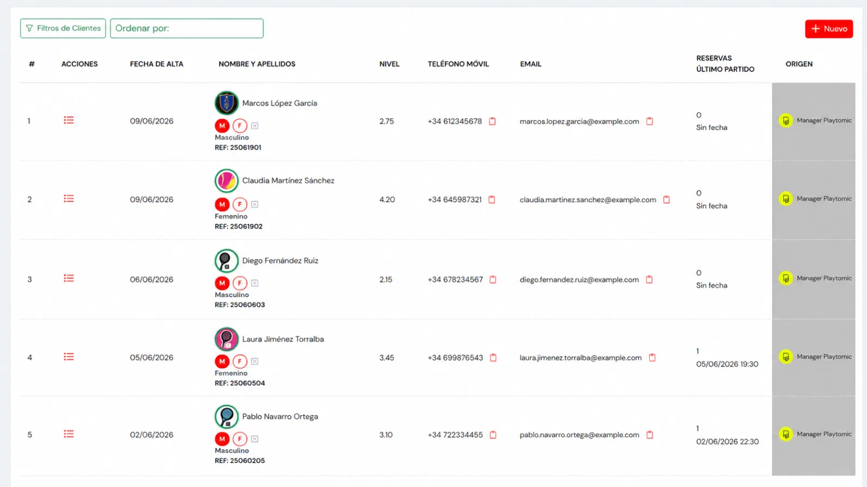Open actions menu for Diego Fernández Ruiz
This screenshot has height=487, width=867.
coord(69,278)
